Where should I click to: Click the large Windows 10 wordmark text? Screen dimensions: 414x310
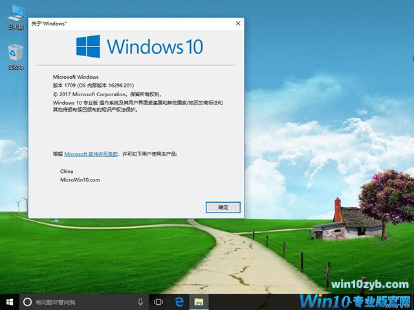155,46
